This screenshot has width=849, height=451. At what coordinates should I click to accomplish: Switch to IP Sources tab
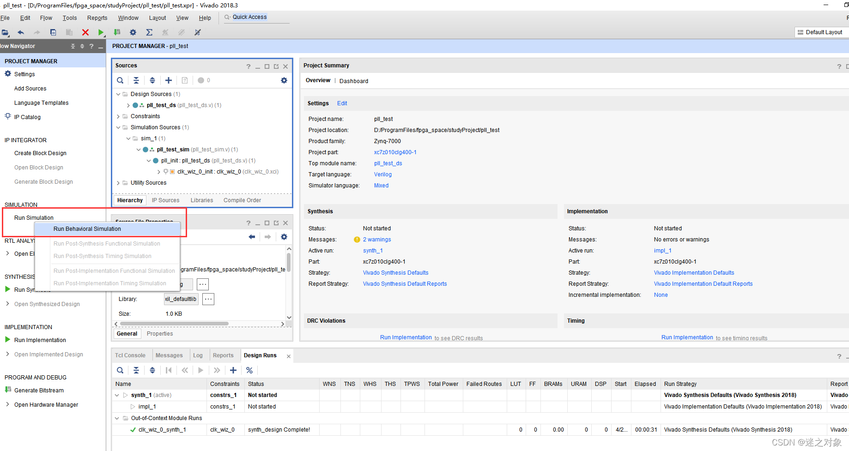tap(165, 200)
